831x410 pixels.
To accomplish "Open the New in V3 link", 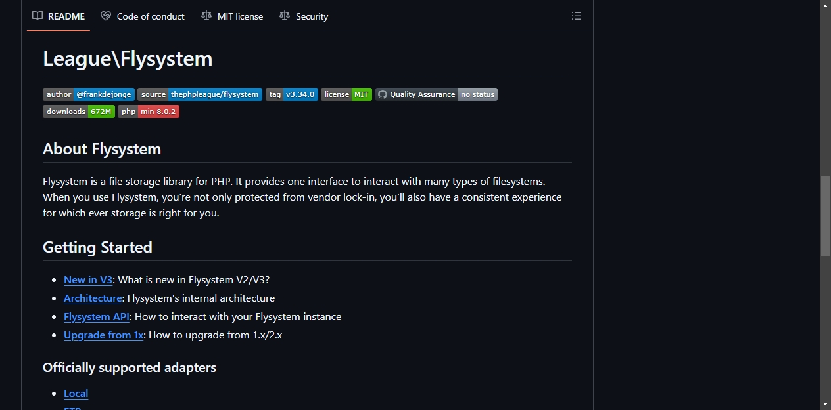I will pyautogui.click(x=88, y=280).
